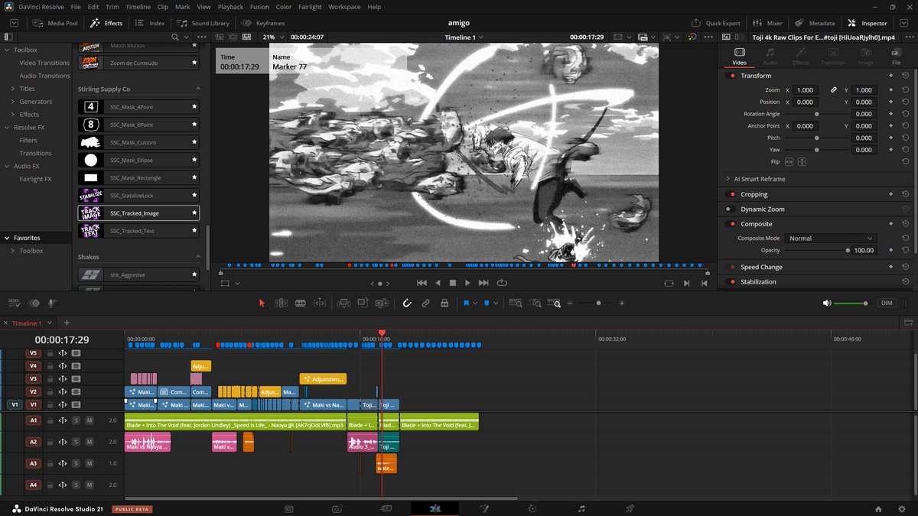Select the Timeline 1 tab

point(27,323)
